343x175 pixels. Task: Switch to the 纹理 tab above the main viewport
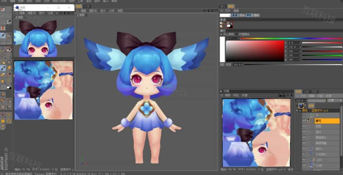tap(87, 6)
